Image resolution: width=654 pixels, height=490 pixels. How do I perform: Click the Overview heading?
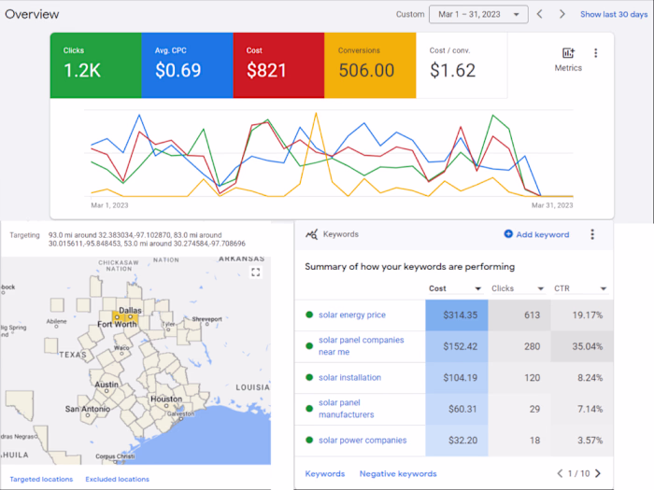(x=32, y=14)
